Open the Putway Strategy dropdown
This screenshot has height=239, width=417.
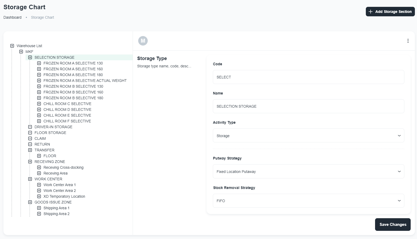pos(308,171)
